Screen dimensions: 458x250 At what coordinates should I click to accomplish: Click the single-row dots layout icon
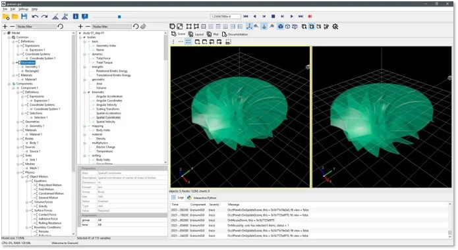click(181, 42)
